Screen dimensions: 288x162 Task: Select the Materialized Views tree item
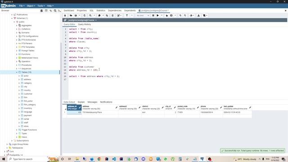click(30, 58)
